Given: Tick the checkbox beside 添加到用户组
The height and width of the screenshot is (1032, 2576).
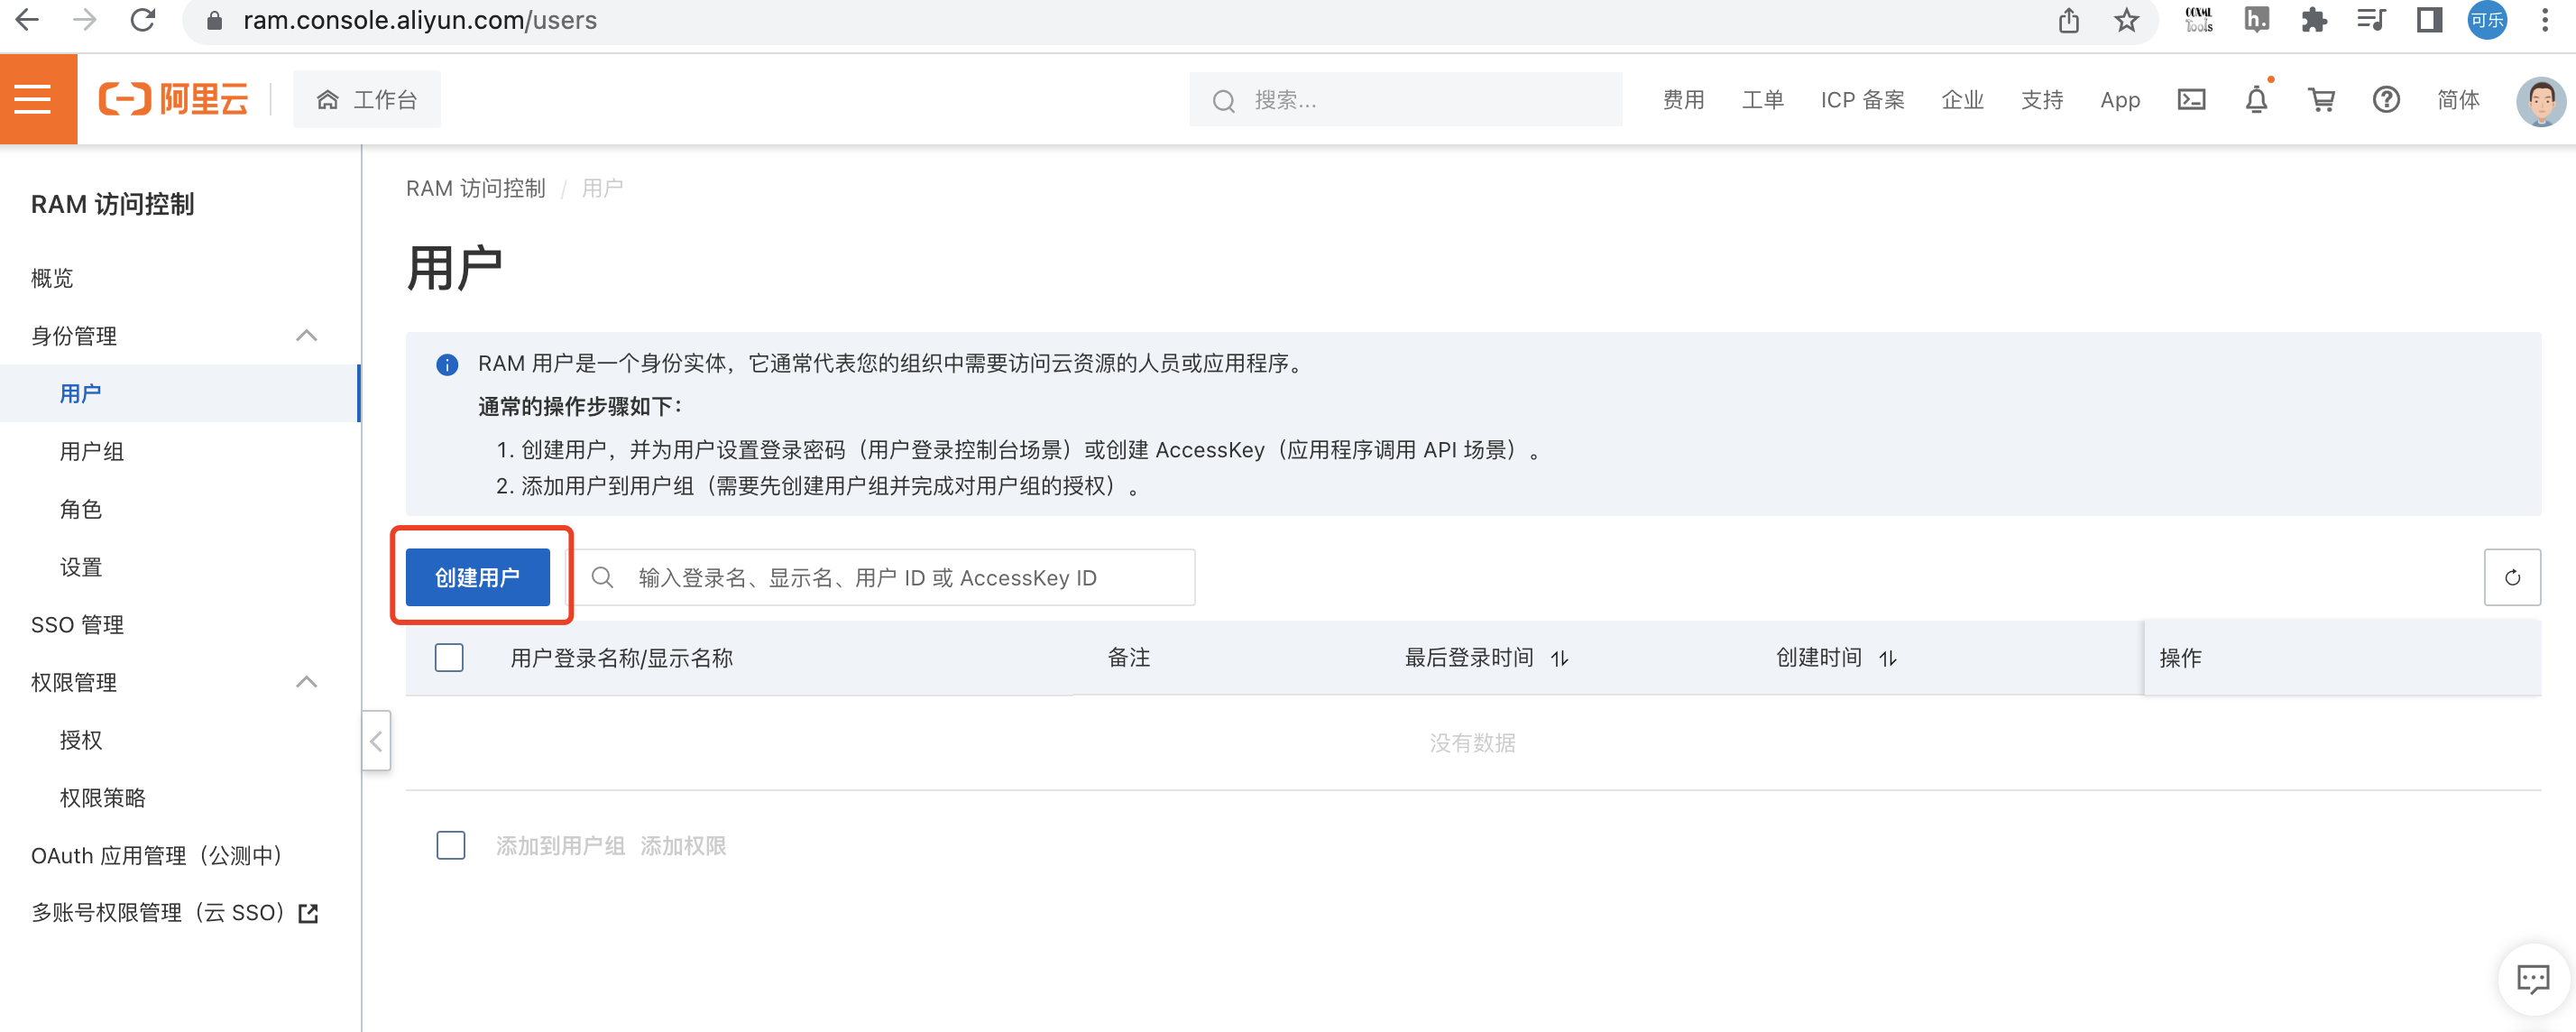Looking at the screenshot, I should (451, 845).
